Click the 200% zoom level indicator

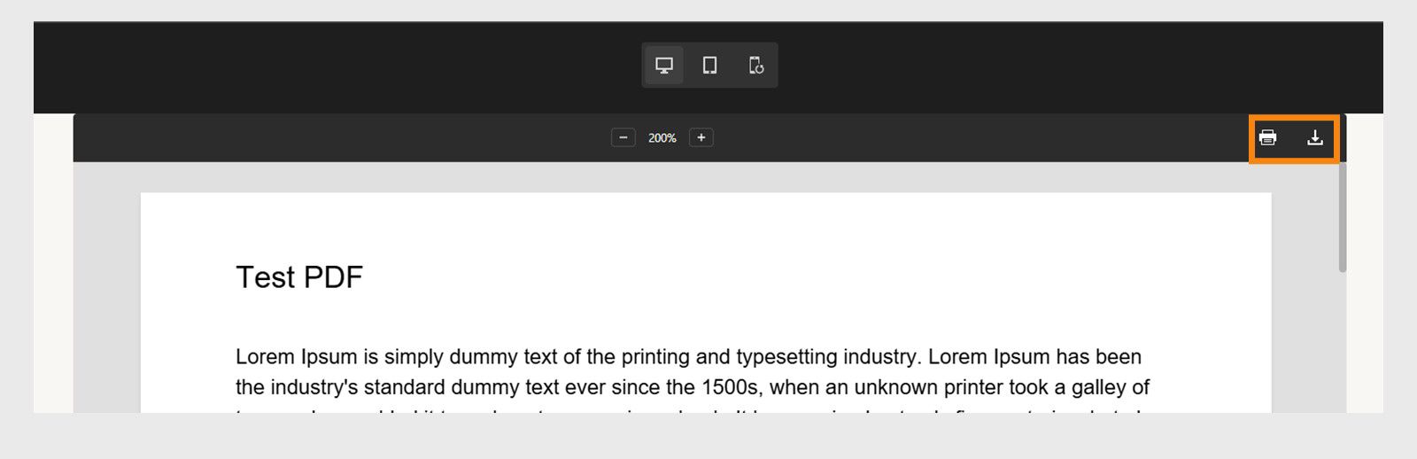pos(662,137)
